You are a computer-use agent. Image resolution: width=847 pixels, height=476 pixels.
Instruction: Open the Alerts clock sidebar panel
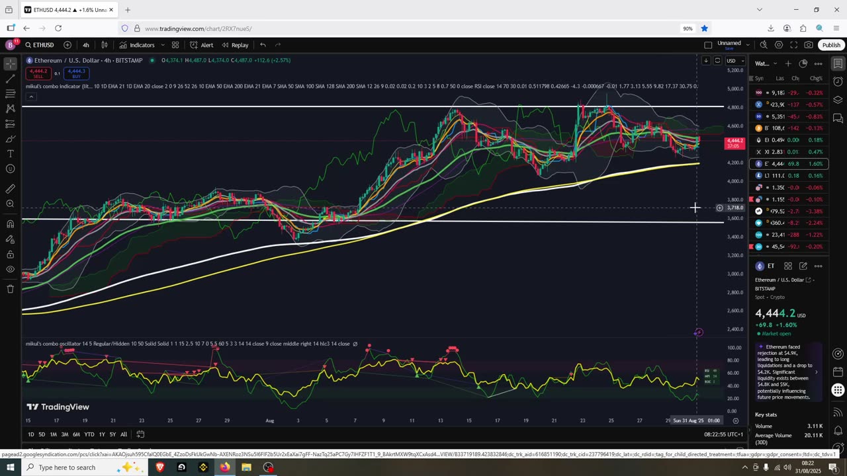pos(838,81)
